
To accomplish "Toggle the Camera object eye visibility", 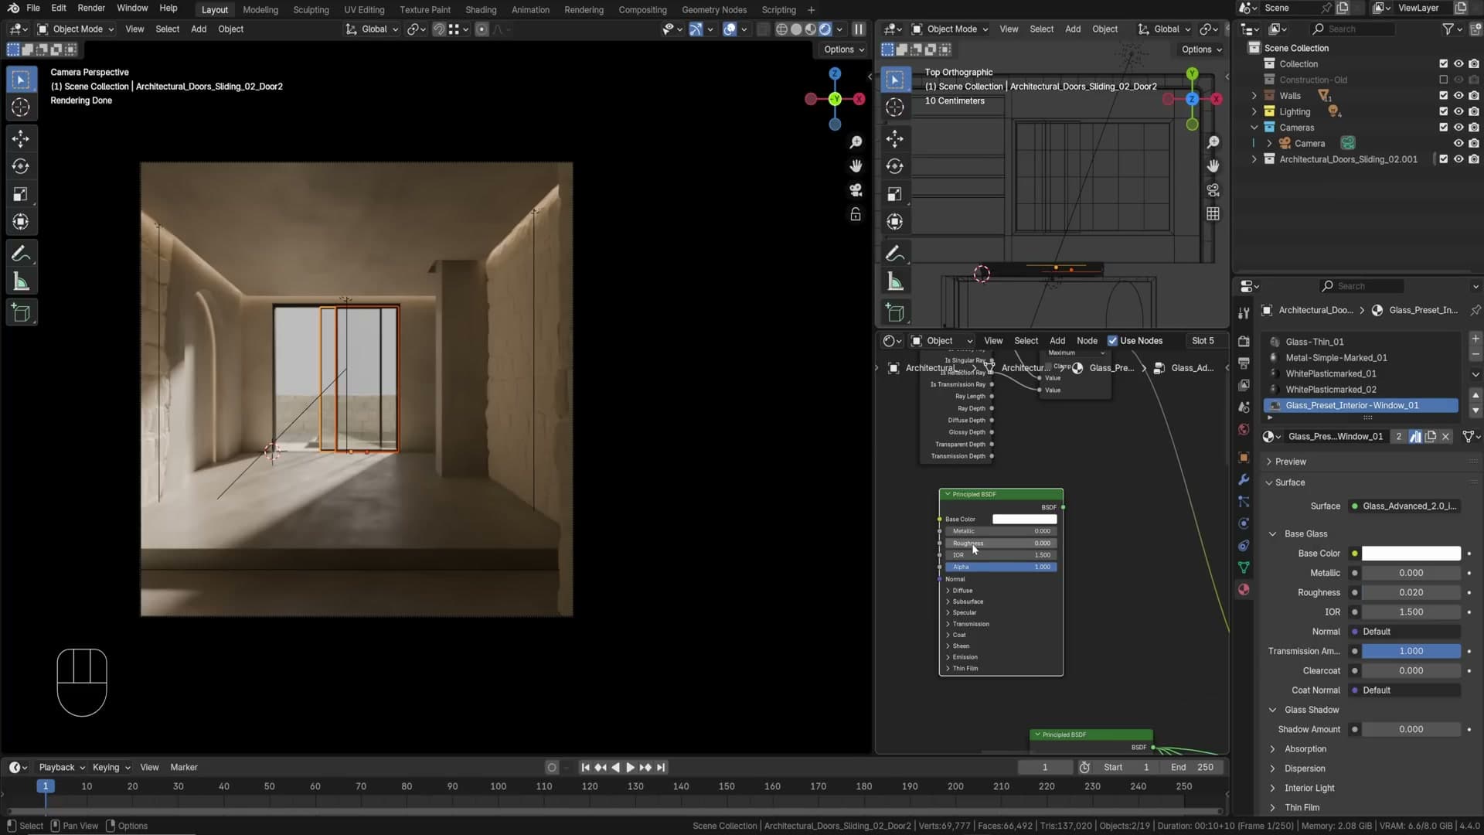I will pos(1458,143).
